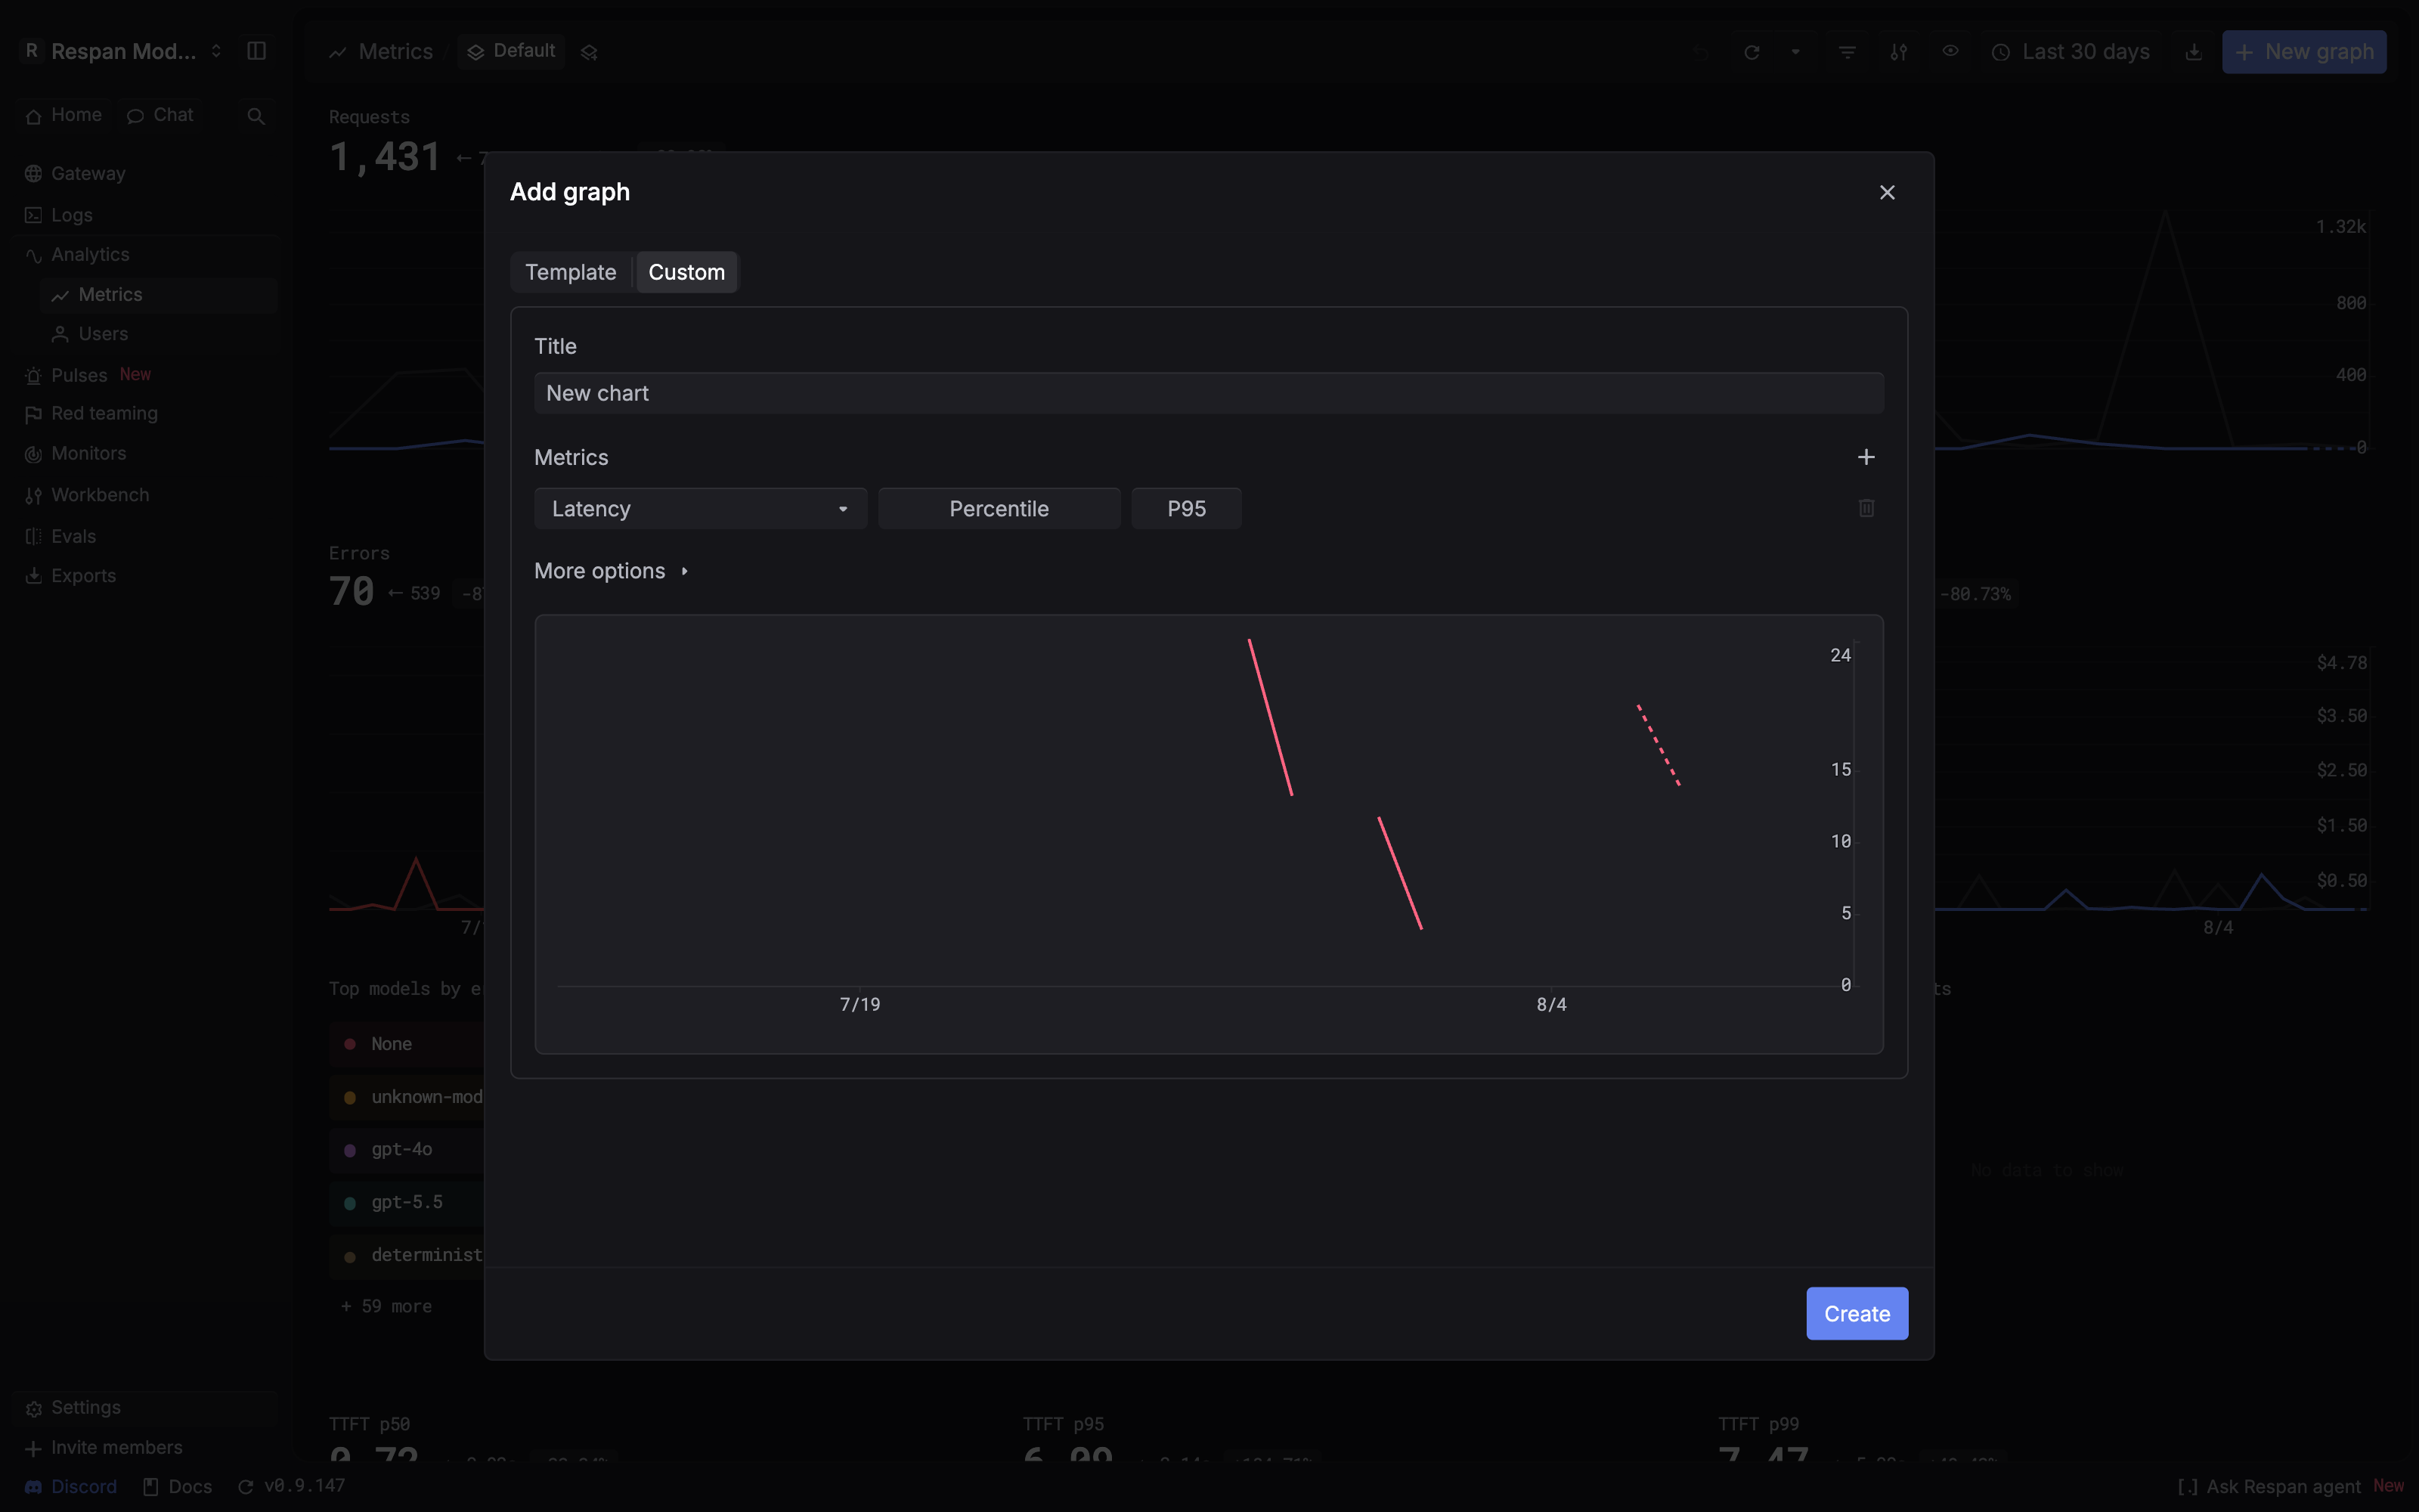Click Invite members
Viewport: 2419px width, 1512px height.
(147, 1448)
